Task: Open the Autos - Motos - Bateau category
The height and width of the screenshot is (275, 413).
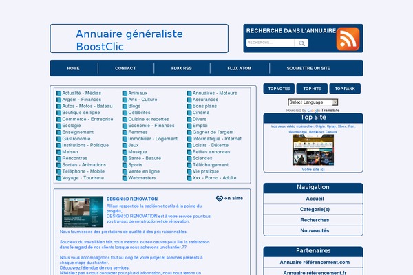Action: point(87,106)
